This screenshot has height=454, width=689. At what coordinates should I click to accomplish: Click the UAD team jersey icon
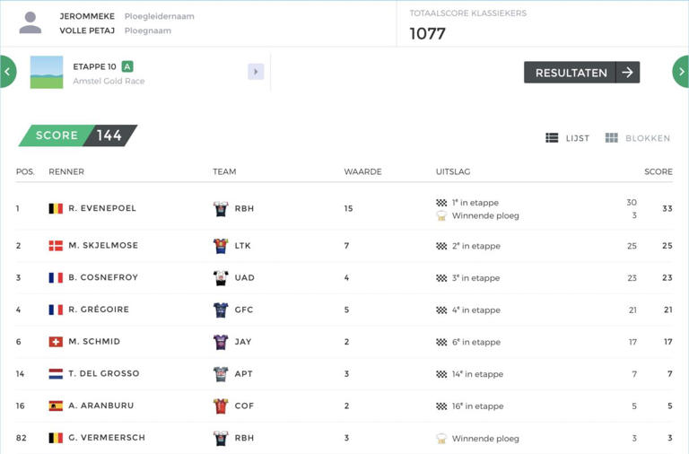pyautogui.click(x=221, y=278)
